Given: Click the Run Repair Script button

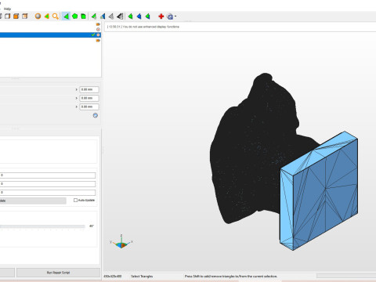Looking at the screenshot, I should pyautogui.click(x=58, y=273).
